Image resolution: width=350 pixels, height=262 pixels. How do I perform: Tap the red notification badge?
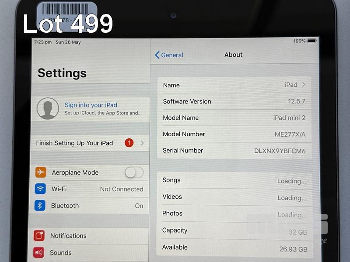pyautogui.click(x=129, y=143)
